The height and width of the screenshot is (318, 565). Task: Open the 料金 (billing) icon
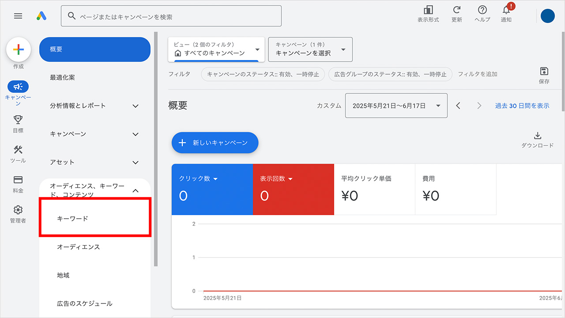click(18, 180)
